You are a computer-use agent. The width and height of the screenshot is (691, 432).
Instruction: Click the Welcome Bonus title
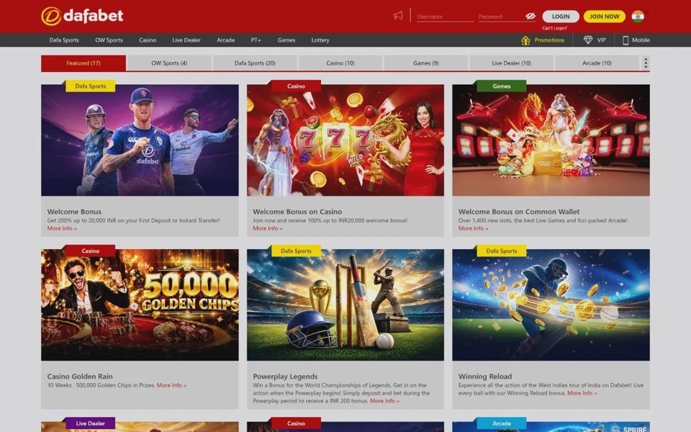pyautogui.click(x=74, y=212)
